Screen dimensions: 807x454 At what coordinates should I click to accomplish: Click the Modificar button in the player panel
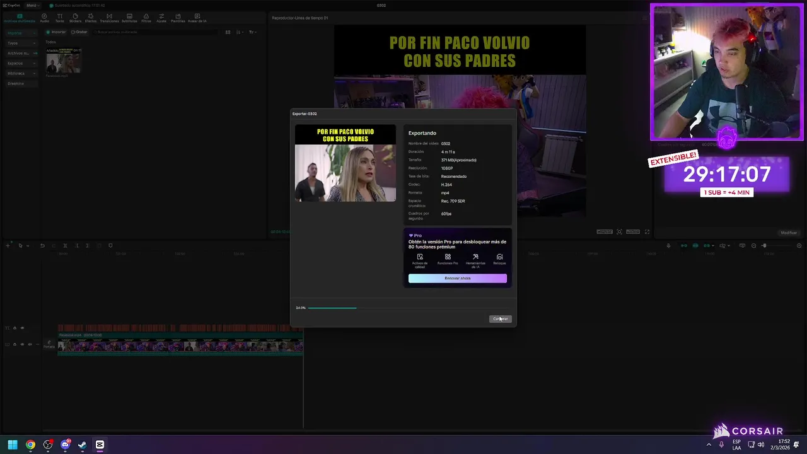click(789, 233)
